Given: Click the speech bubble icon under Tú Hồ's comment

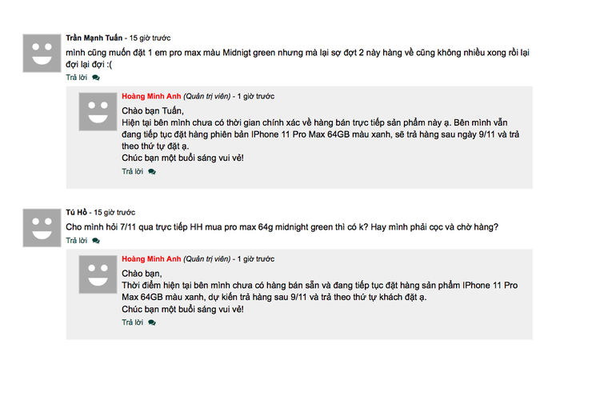Looking at the screenshot, I should click(96, 240).
